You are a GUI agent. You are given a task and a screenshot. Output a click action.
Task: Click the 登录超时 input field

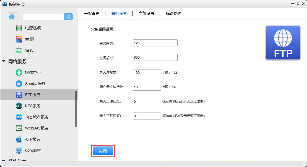coord(155,43)
